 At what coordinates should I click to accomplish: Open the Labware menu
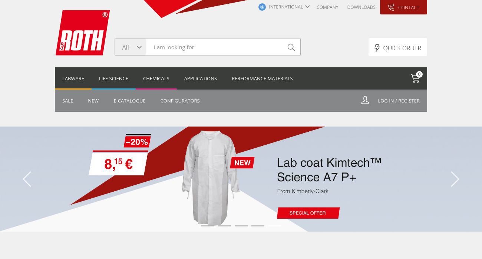(x=73, y=78)
